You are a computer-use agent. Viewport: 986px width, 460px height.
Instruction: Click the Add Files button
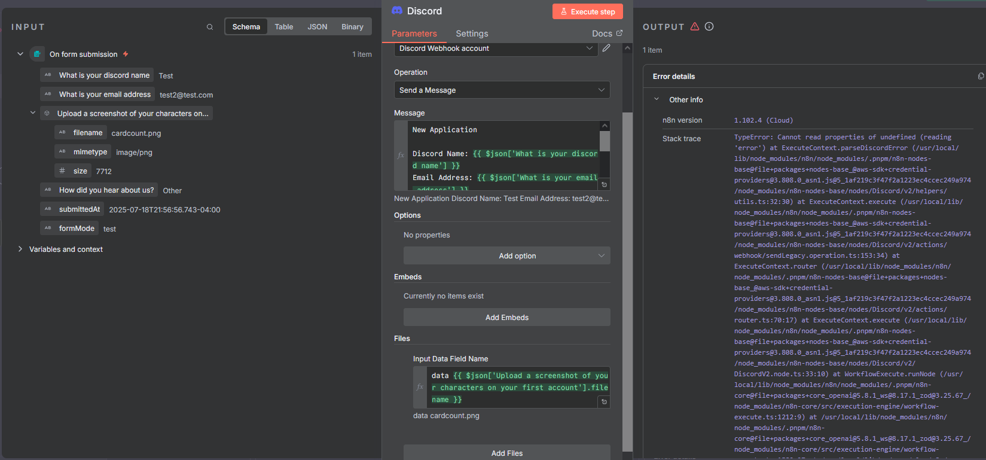(x=507, y=452)
